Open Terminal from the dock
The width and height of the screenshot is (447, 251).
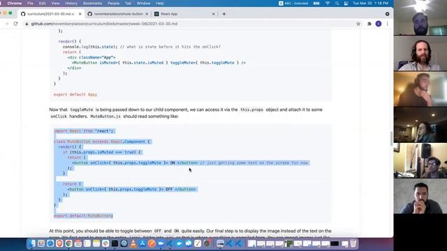[x=115, y=243]
